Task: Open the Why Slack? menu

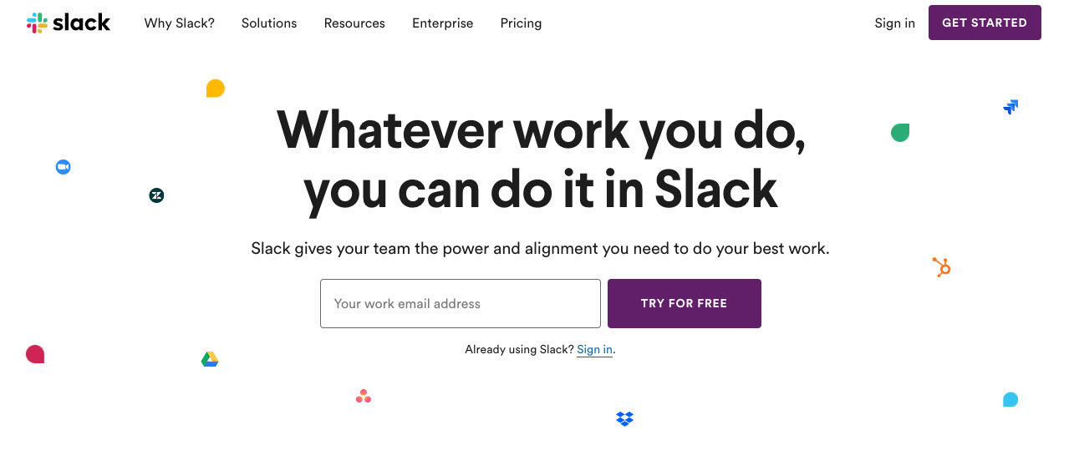Action: coord(179,23)
